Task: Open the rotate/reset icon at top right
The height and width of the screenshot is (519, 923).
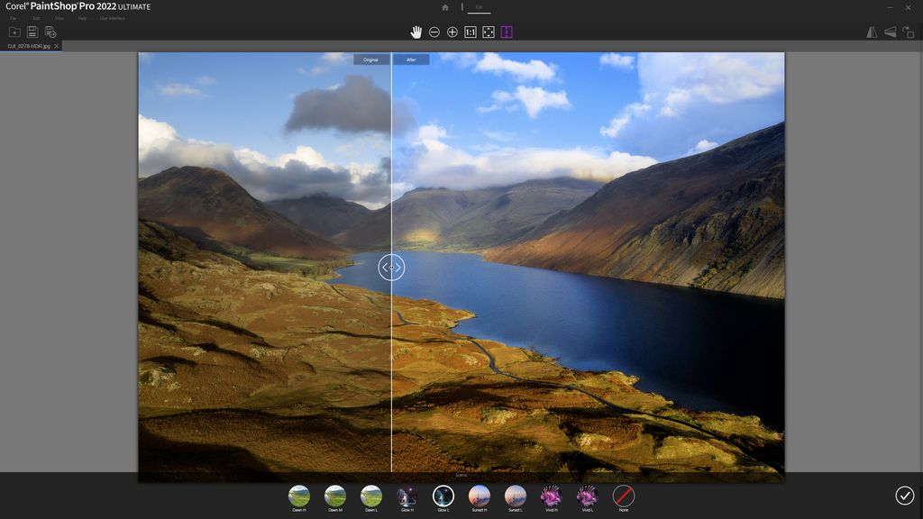Action: (x=907, y=32)
